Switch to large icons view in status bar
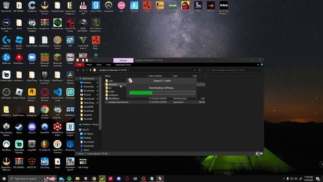The width and height of the screenshot is (323, 182). (x=261, y=154)
